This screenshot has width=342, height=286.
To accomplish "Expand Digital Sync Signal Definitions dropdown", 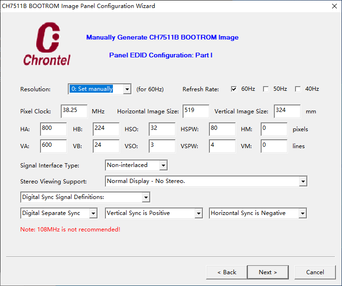I will click(x=85, y=197).
